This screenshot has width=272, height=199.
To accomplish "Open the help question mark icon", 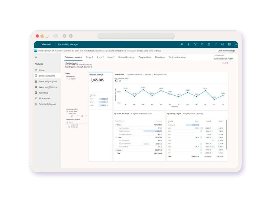I will (x=216, y=44).
